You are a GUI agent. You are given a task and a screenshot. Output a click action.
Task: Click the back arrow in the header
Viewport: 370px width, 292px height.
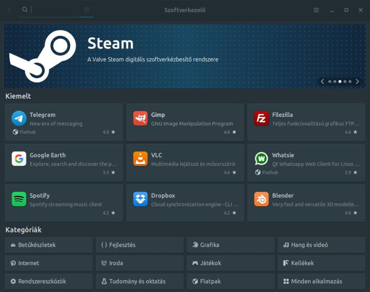point(9,10)
